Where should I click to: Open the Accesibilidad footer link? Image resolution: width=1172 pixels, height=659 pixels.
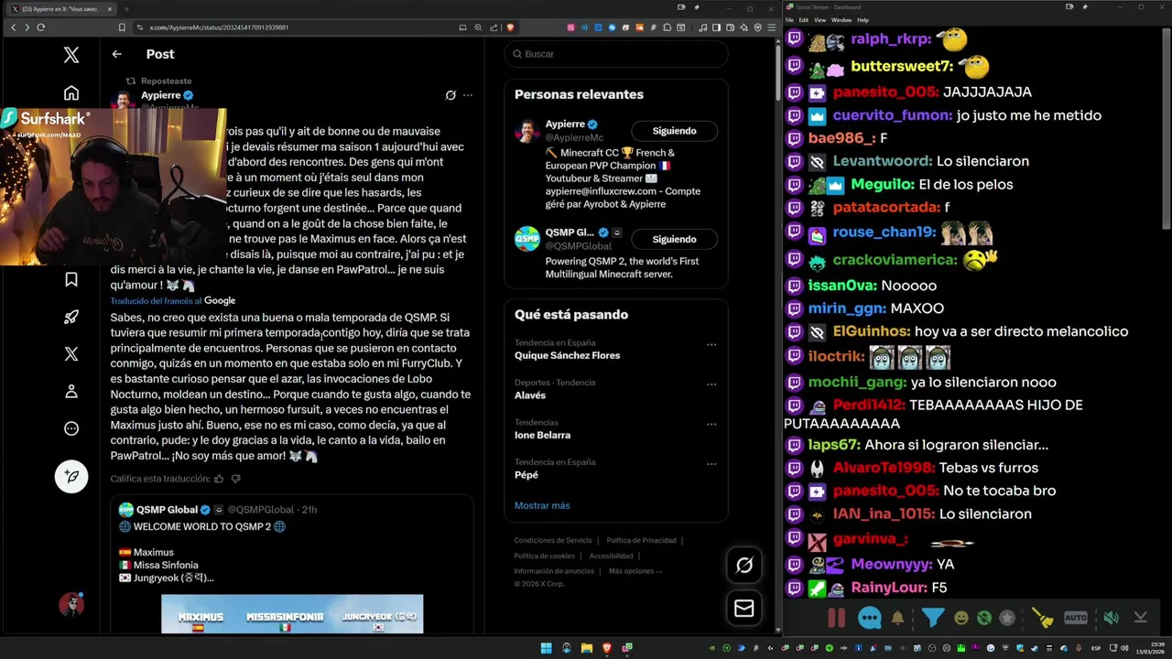tap(611, 556)
